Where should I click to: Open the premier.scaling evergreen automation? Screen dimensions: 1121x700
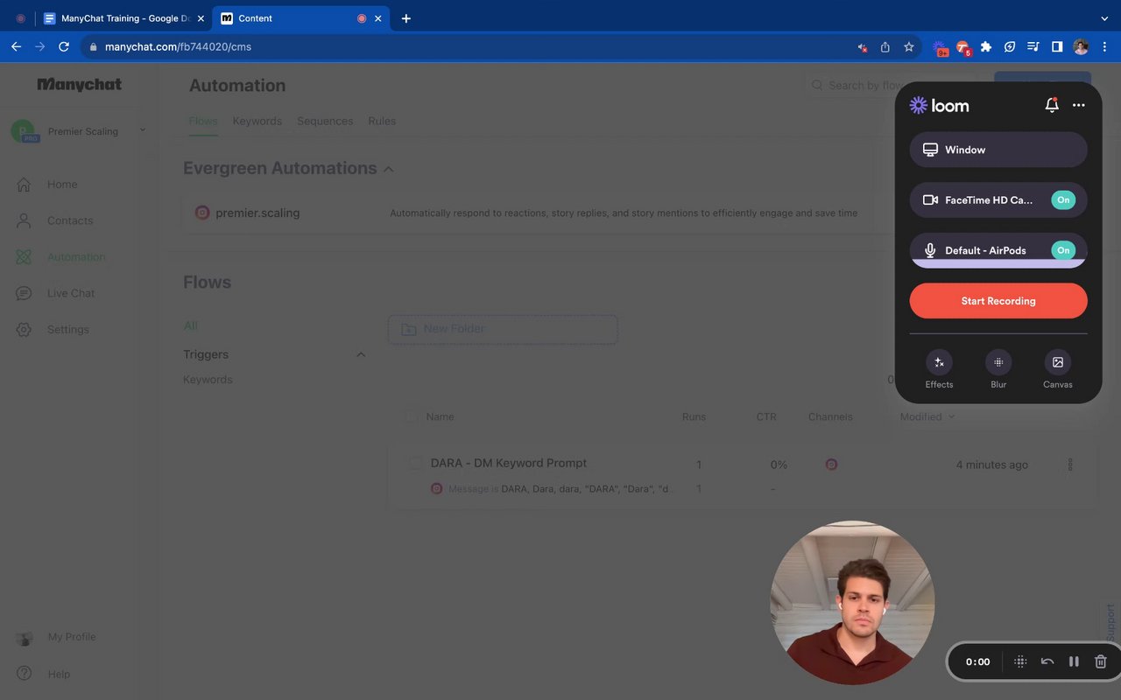point(257,213)
